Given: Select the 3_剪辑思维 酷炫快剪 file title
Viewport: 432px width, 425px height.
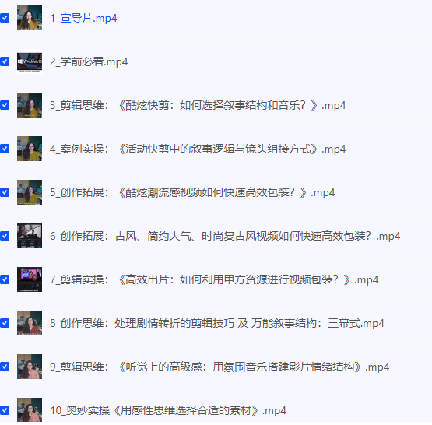Looking at the screenshot, I should 198,105.
